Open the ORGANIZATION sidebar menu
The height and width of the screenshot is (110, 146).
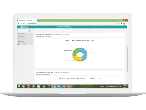click(25, 39)
